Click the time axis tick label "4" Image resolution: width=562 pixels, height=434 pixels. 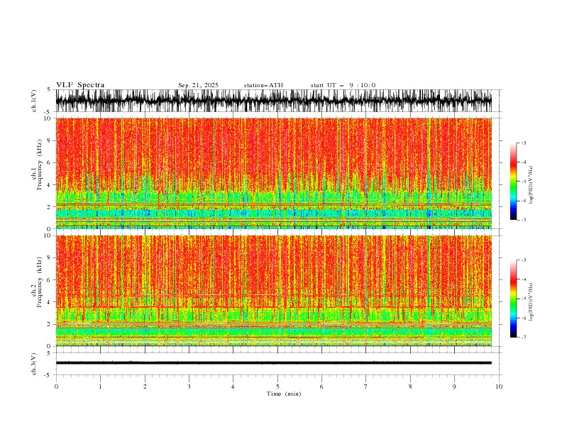(x=233, y=386)
